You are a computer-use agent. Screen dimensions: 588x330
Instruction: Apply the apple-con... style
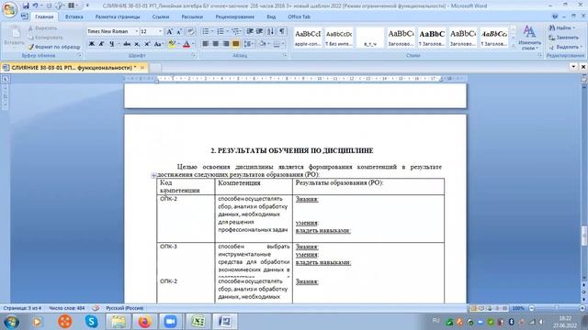pos(308,38)
